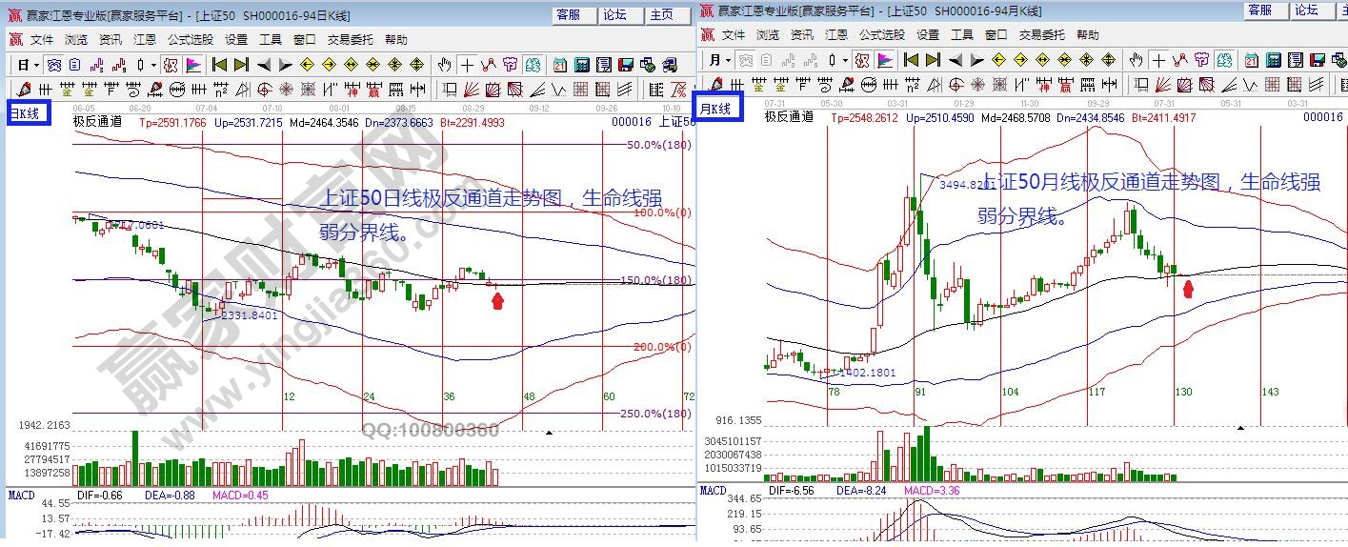Click black left arrow in daily window toolbar
Image resolution: width=1348 pixels, height=547 pixels.
(263, 65)
